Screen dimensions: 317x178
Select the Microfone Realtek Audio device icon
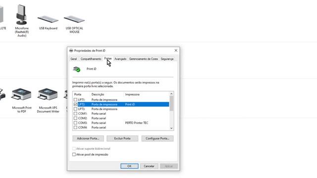point(21,15)
